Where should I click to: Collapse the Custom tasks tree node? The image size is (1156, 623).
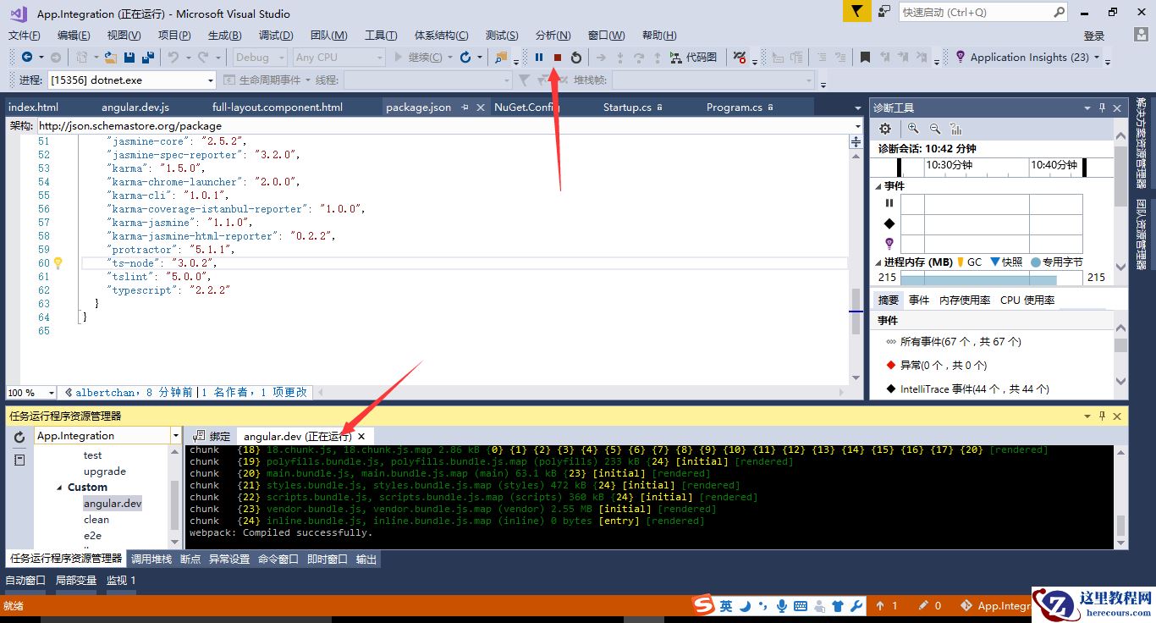coord(59,488)
